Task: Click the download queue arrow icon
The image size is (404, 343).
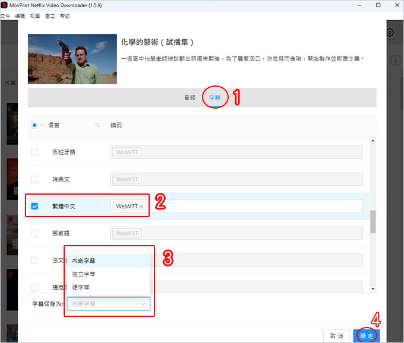Action: coord(395,61)
